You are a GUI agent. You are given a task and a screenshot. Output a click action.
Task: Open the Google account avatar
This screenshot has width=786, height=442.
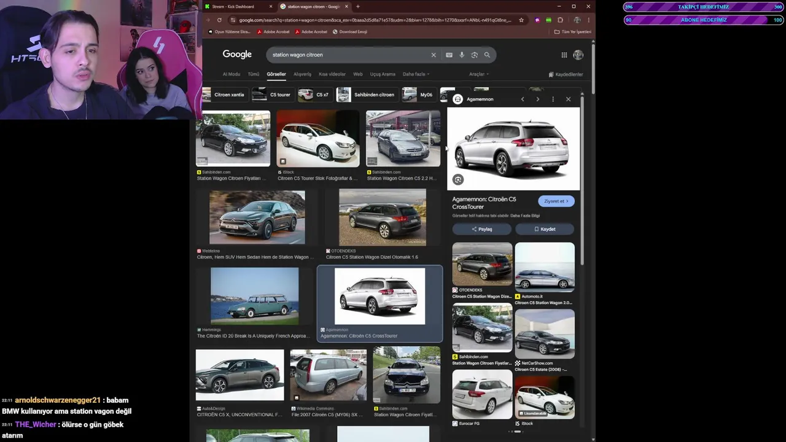click(x=578, y=55)
